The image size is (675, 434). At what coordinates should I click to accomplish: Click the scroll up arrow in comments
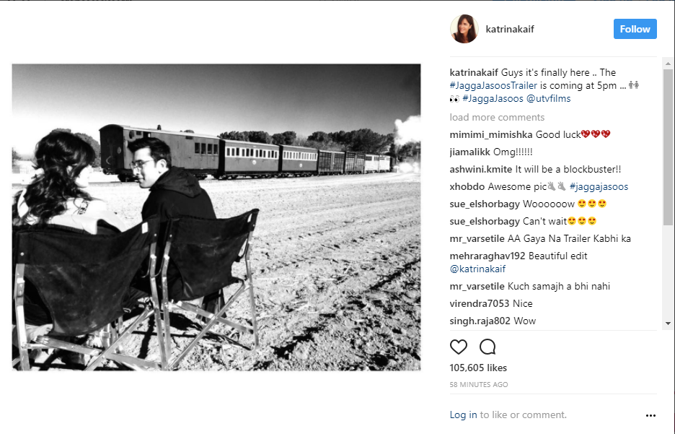pos(668,64)
